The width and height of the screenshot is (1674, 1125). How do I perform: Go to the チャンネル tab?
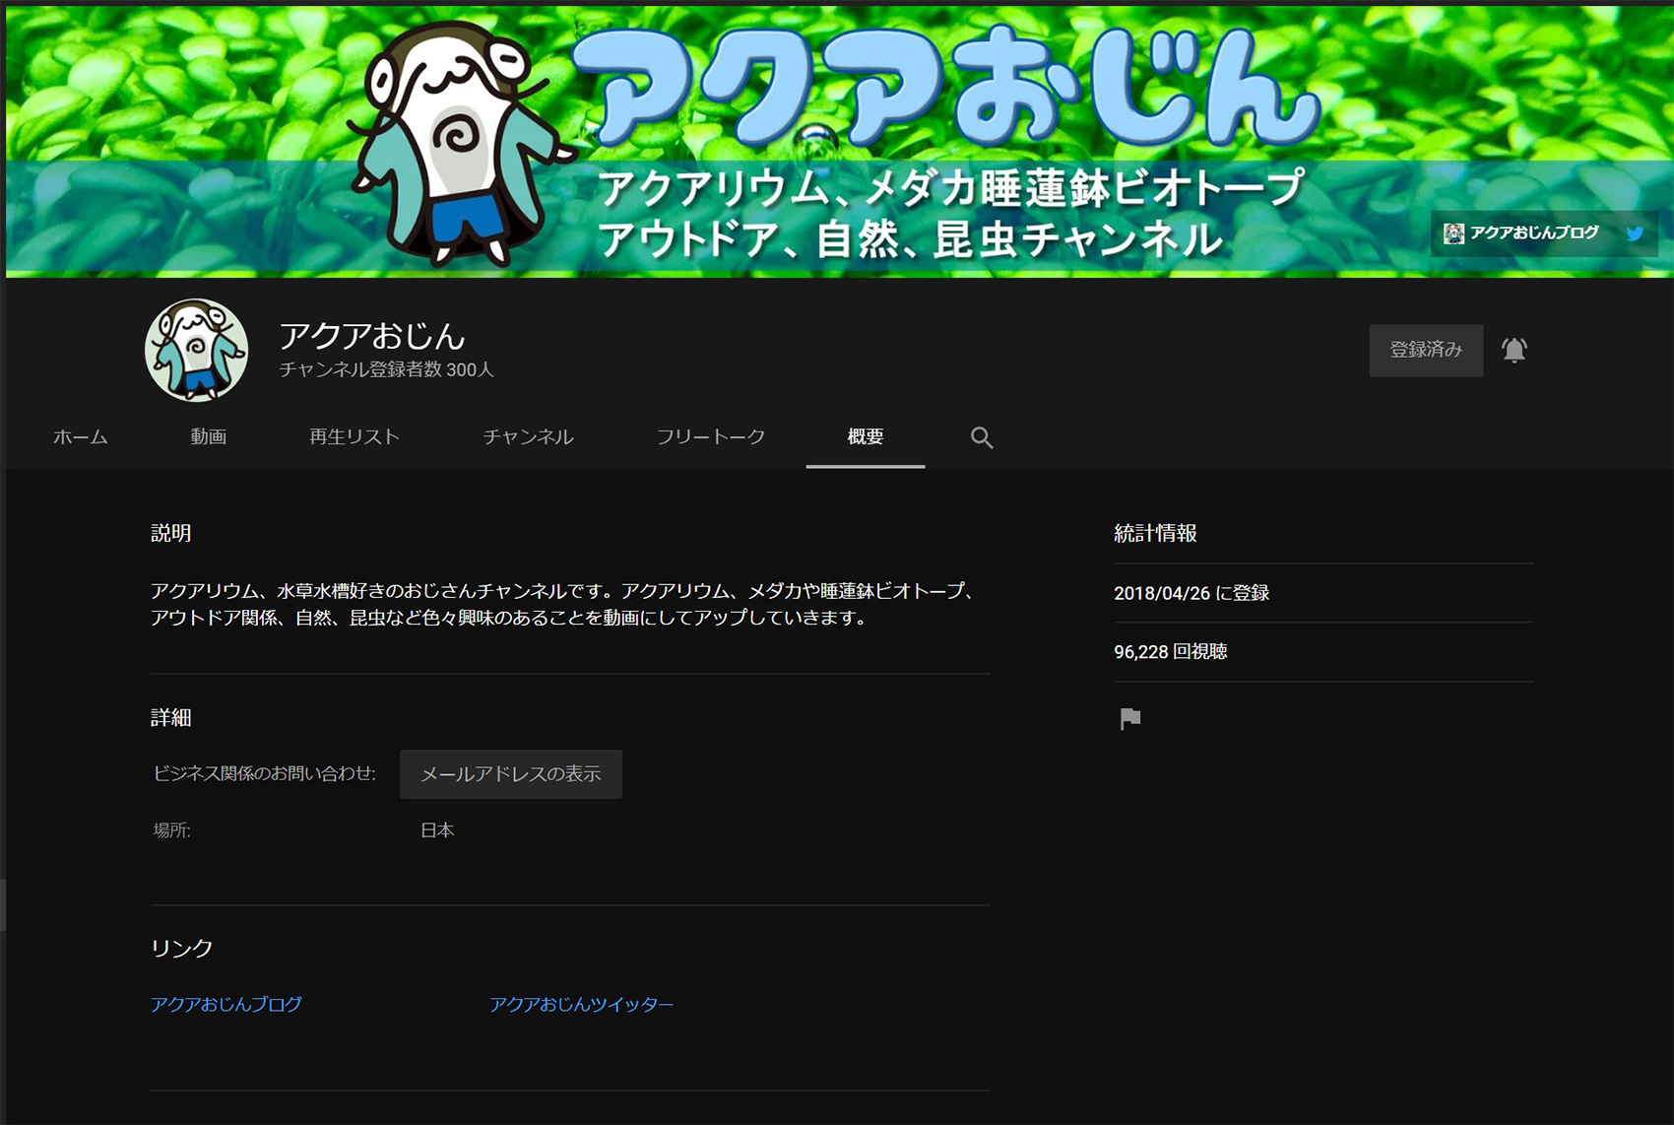click(528, 436)
